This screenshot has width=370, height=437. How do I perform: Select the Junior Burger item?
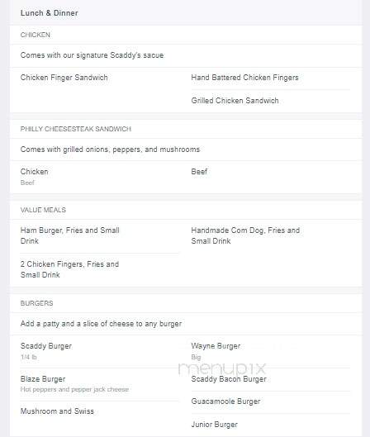pyautogui.click(x=214, y=425)
